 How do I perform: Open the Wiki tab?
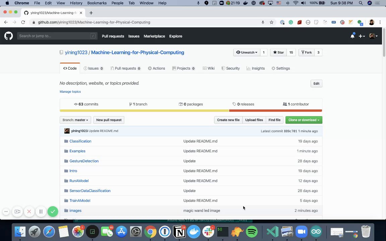pyautogui.click(x=208, y=68)
